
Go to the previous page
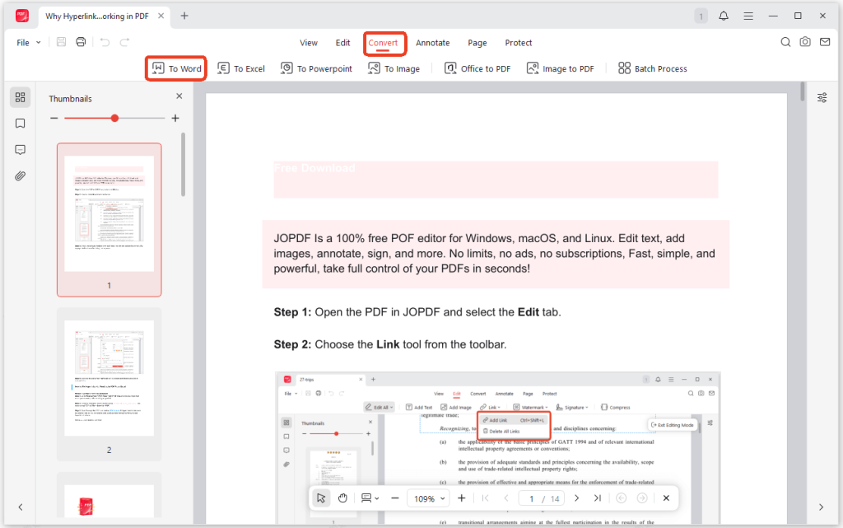(x=506, y=498)
